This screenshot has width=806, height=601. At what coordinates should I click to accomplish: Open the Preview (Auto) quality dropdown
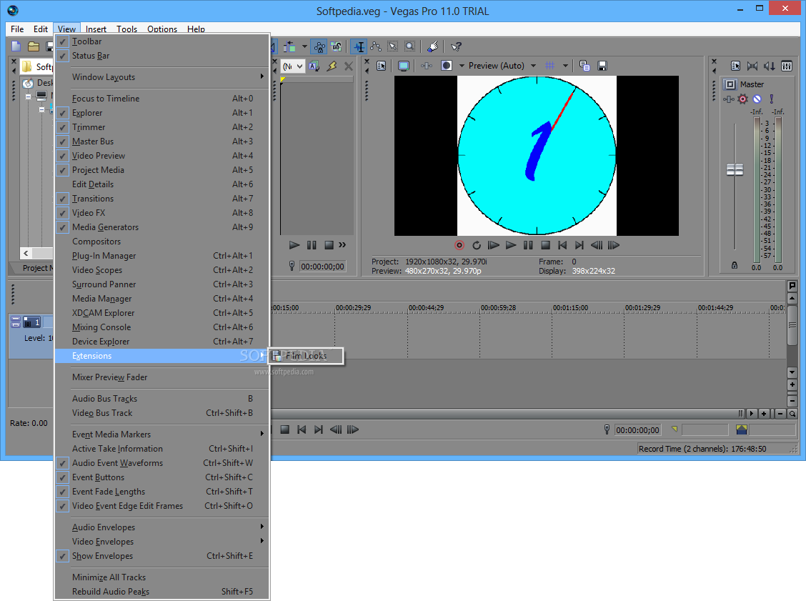(533, 66)
